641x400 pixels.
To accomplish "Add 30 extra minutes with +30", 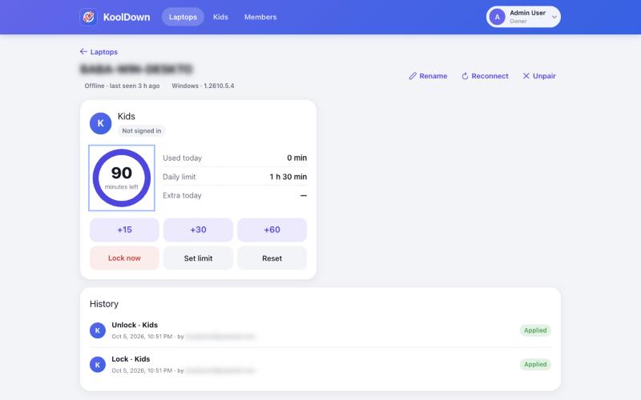I will (x=198, y=230).
